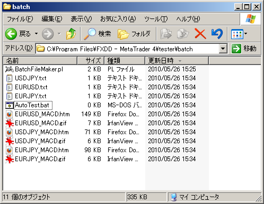Click the 335 KB status bar entry

[137, 197]
